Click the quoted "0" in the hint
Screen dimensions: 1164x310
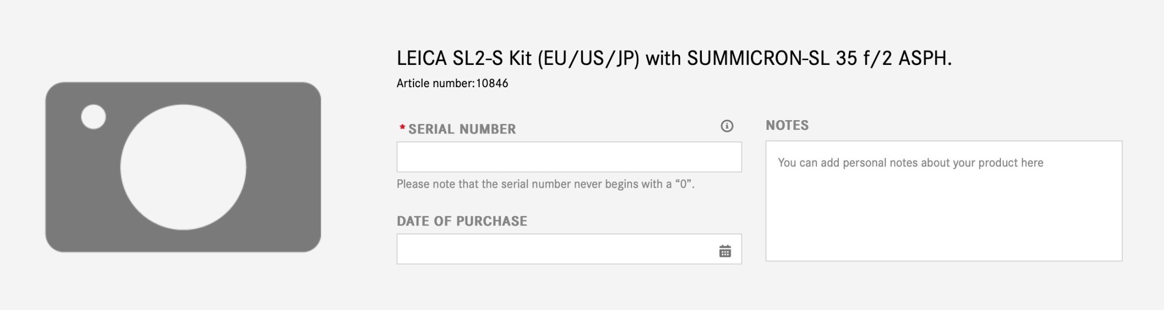pyautogui.click(x=684, y=184)
